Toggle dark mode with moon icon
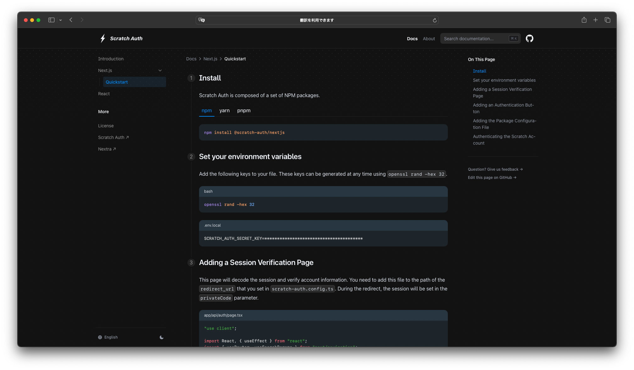Screen dimensions: 634x370 coord(162,337)
